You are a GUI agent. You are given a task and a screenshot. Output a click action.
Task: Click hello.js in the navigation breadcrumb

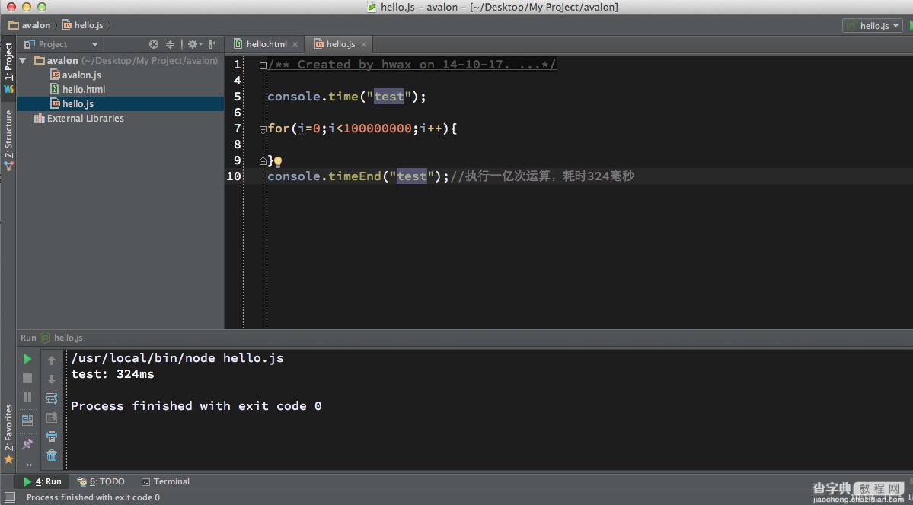83,26
